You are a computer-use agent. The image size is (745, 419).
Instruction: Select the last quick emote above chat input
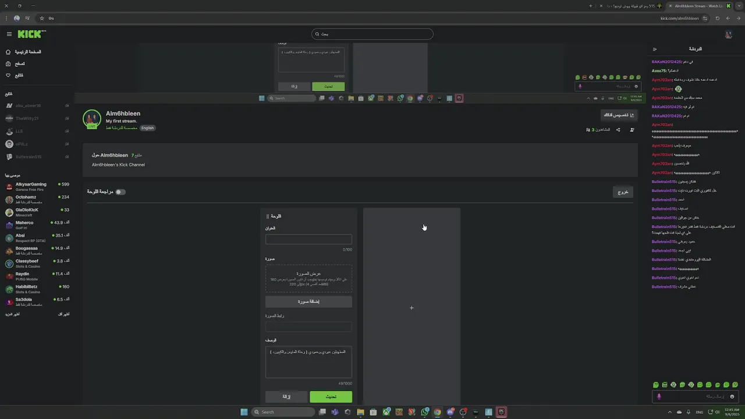point(736,385)
